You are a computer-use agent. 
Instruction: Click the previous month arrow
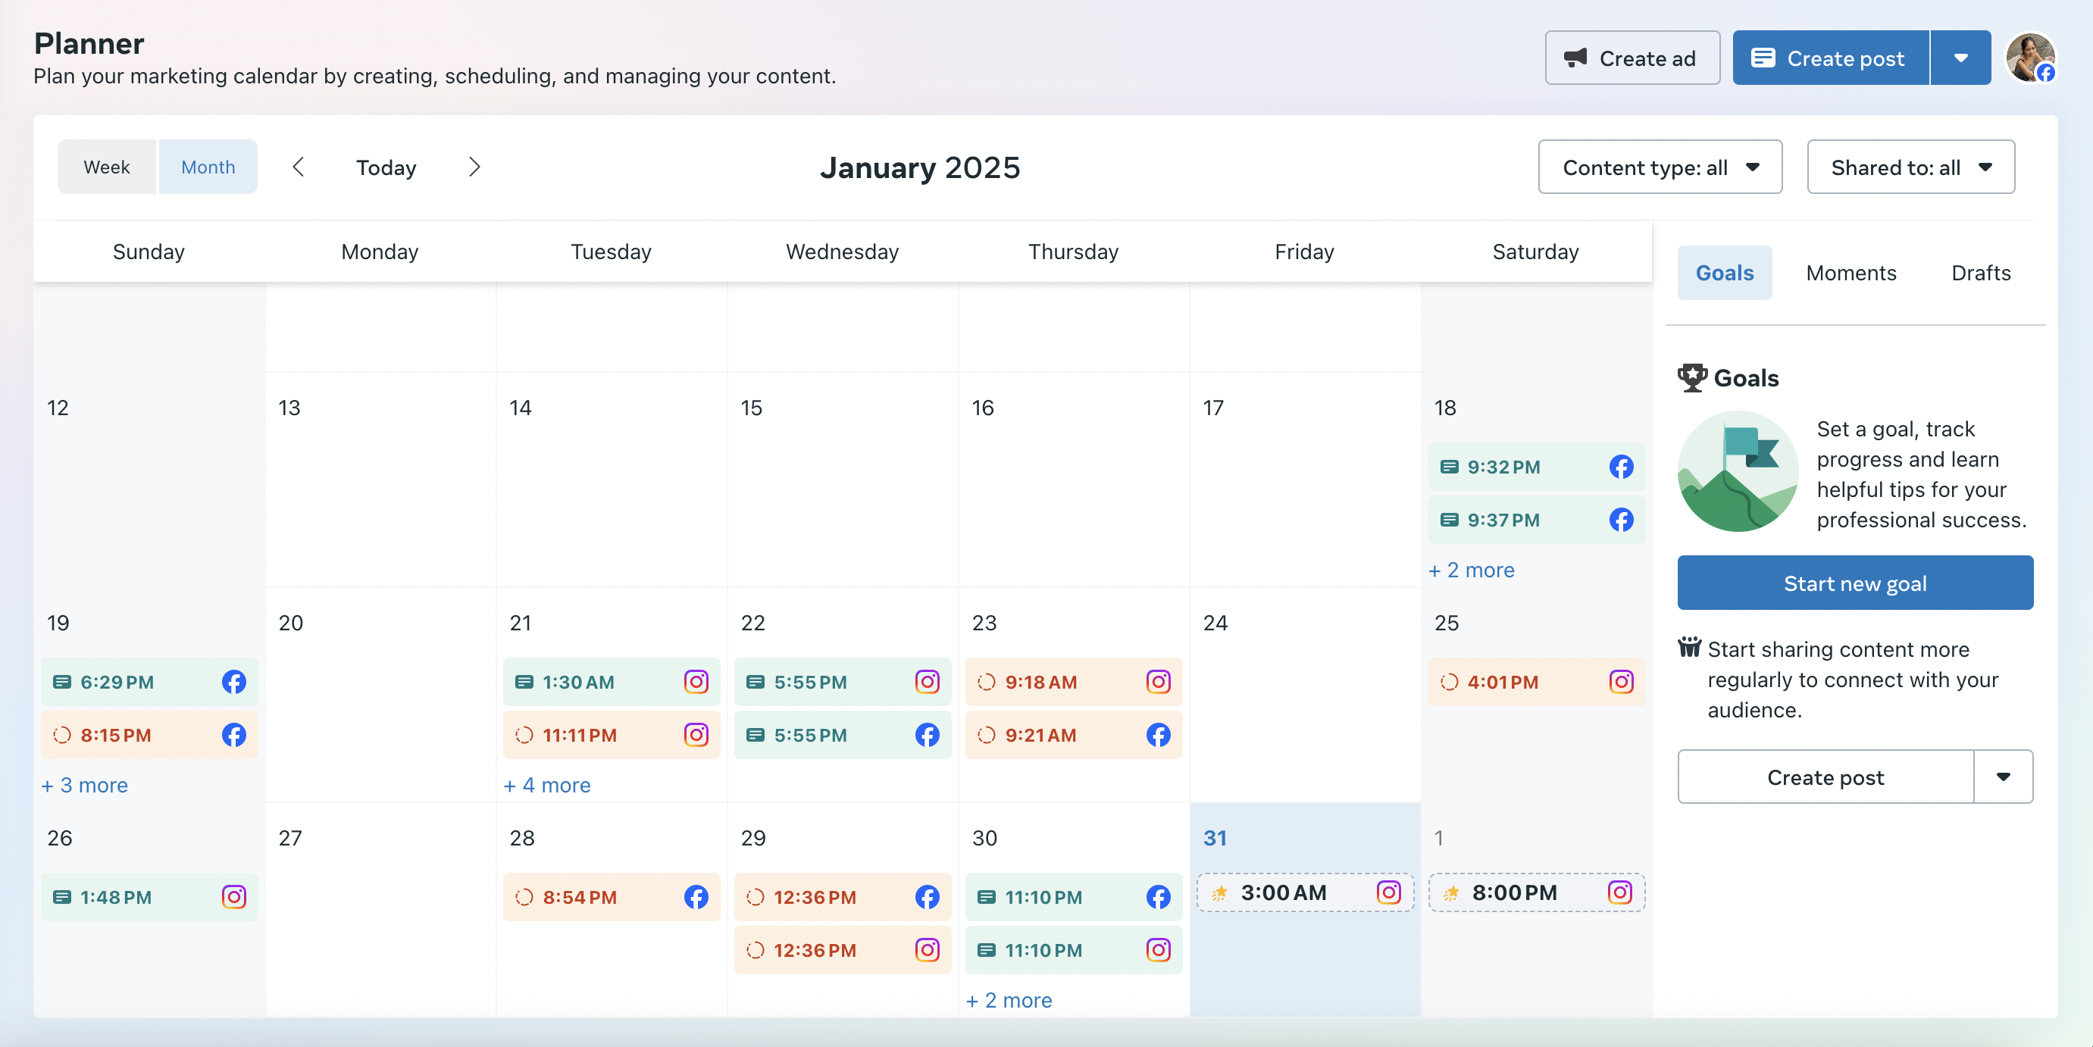point(298,167)
